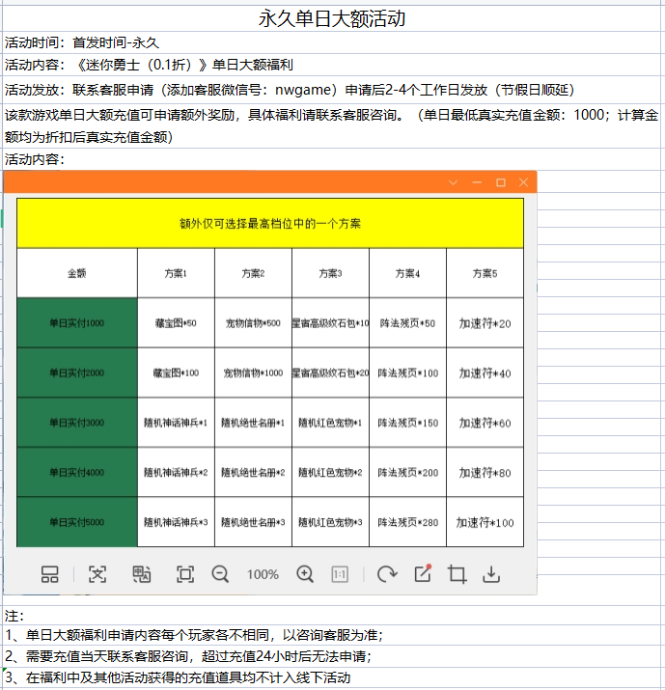Select note 2 about 超过充值24小时后无法申请

[x=332, y=656]
